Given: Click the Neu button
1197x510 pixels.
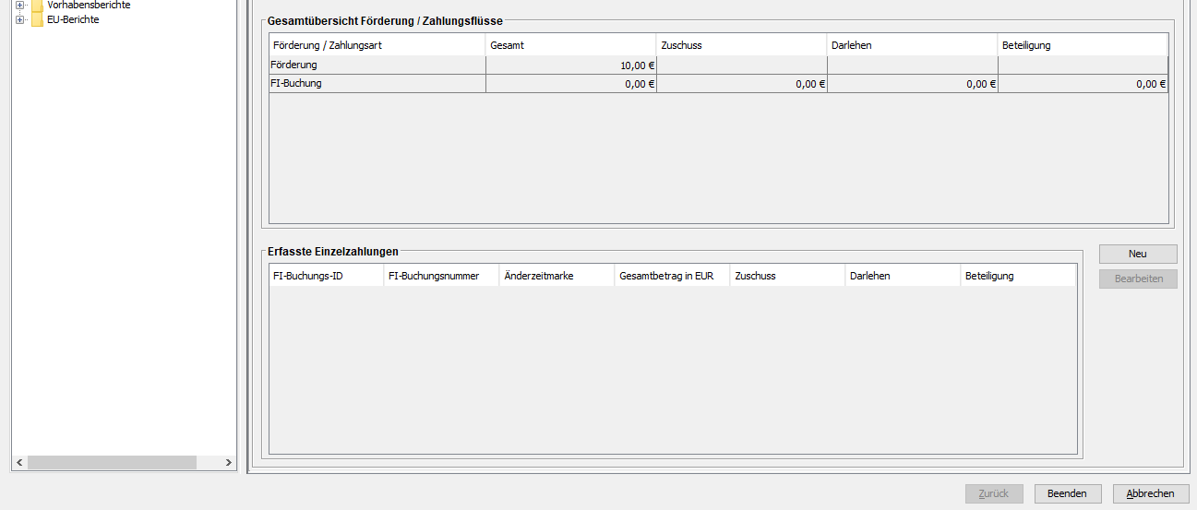Looking at the screenshot, I should pyautogui.click(x=1138, y=254).
